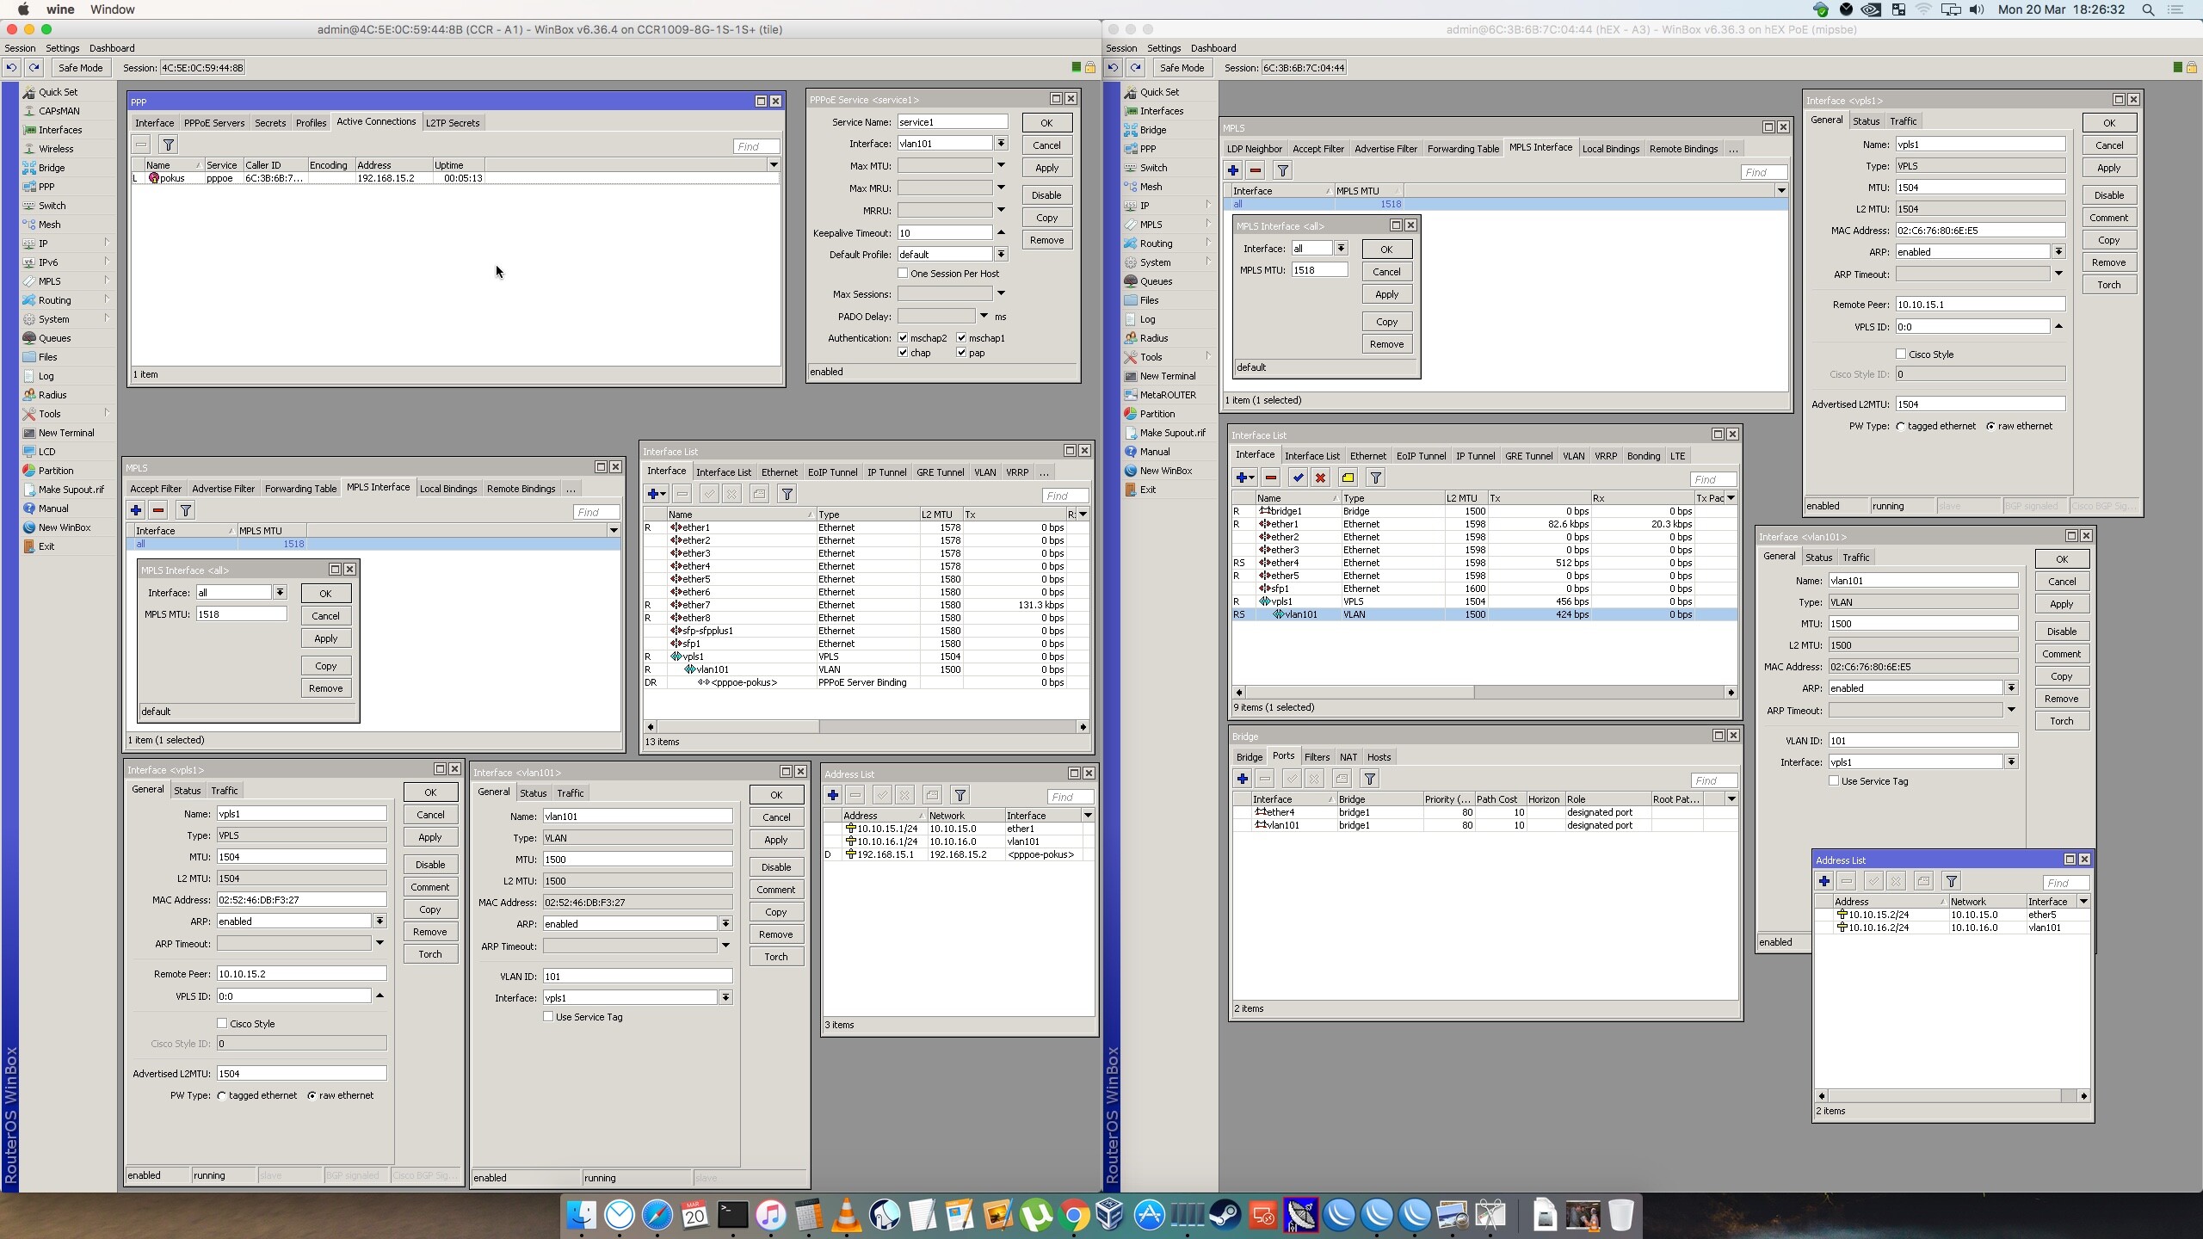Viewport: 2203px width, 1239px height.
Task: Open New Terminal in right sidebar
Action: pyautogui.click(x=1167, y=376)
